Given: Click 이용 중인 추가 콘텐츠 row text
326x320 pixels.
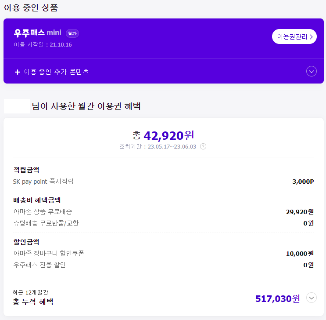Looking at the screenshot, I should (x=57, y=72).
